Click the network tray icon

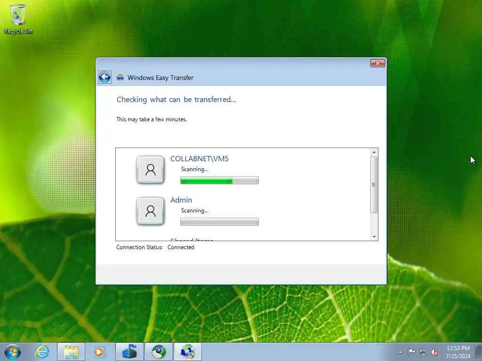tap(423, 353)
